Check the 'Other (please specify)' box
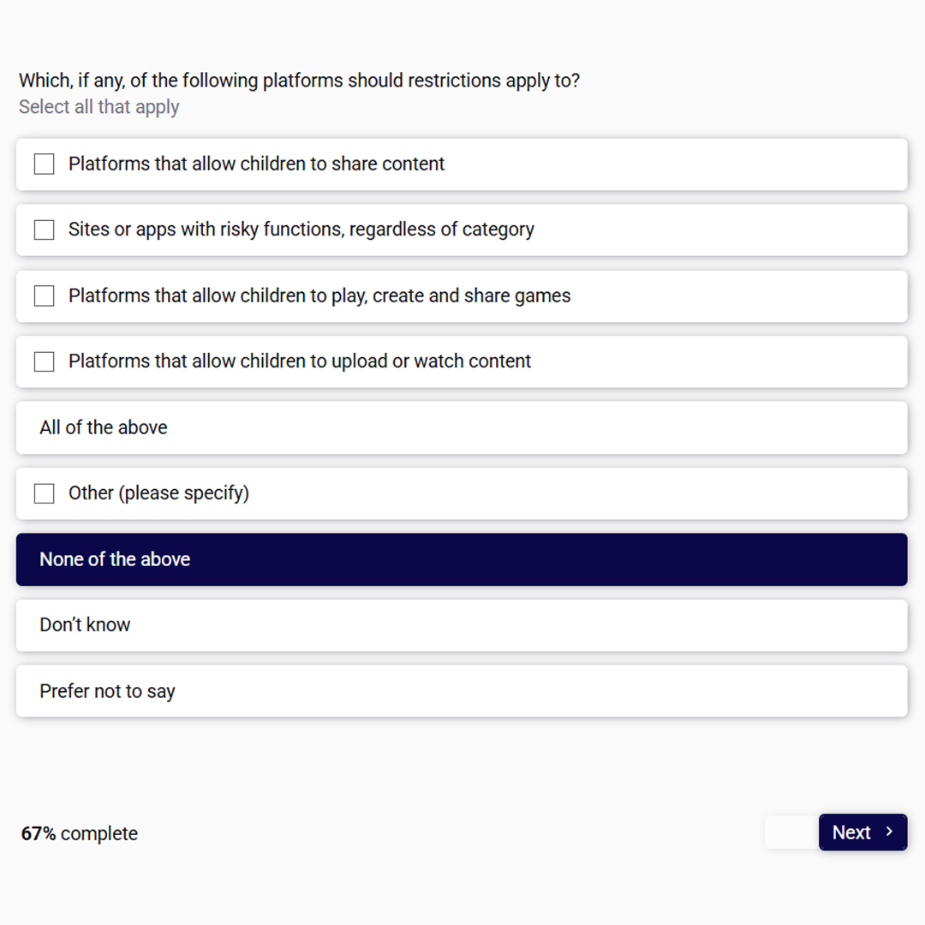 (x=45, y=493)
